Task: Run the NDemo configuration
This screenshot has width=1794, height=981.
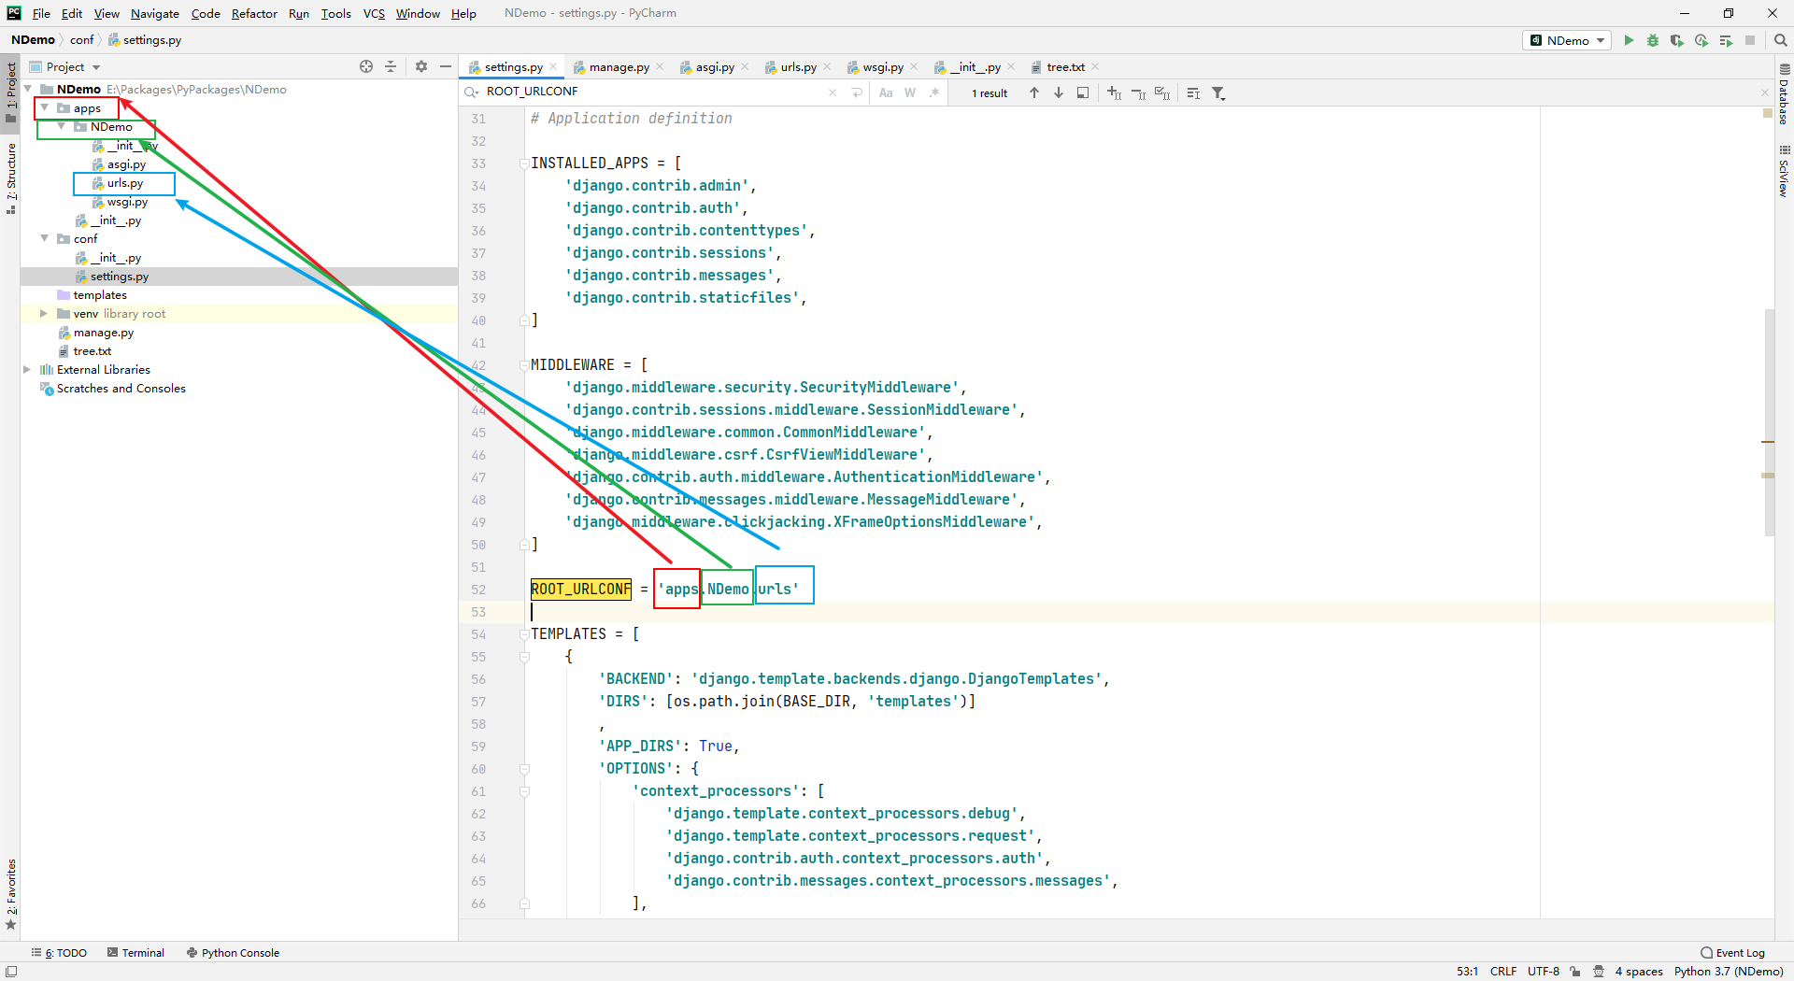Action: (x=1629, y=40)
